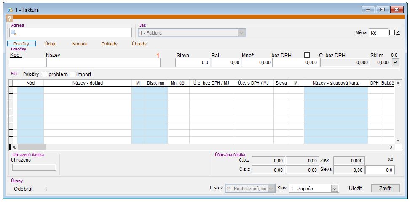Click into the Kód+ input field
The width and height of the screenshot is (410, 202).
27,63
